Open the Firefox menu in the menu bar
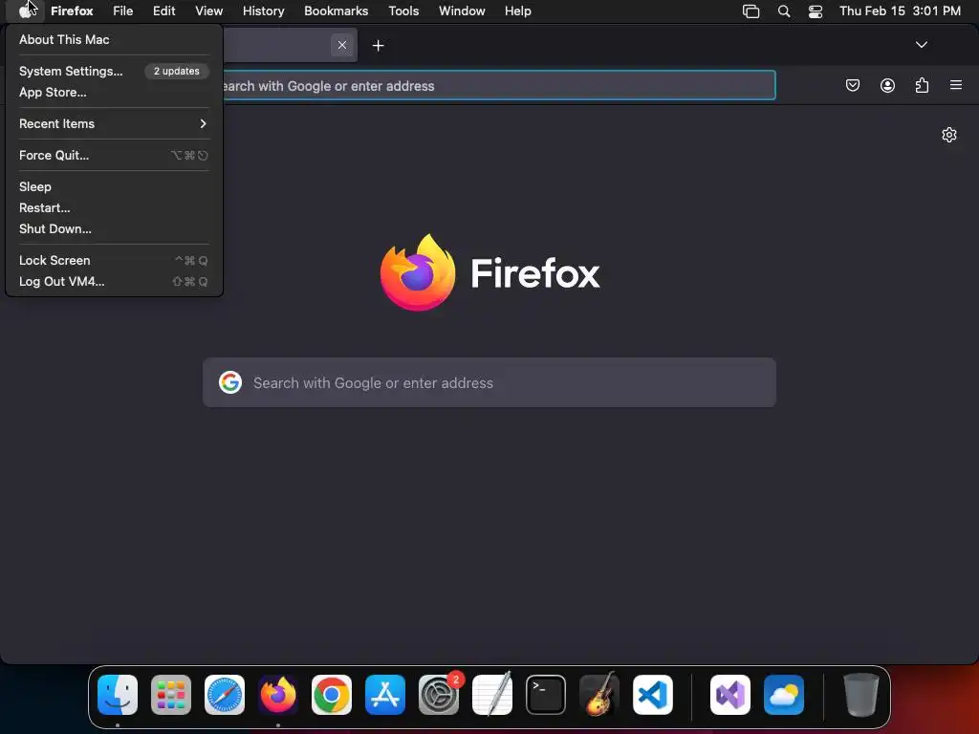The image size is (979, 734). point(72,11)
